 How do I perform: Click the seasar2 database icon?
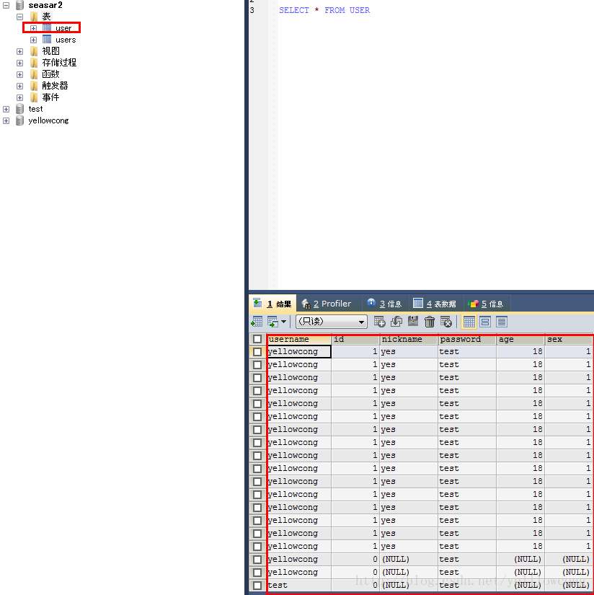pyautogui.click(x=19, y=5)
